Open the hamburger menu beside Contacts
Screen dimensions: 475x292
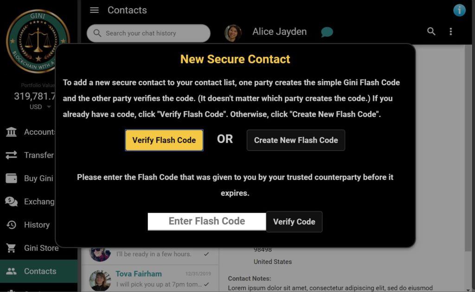point(94,10)
